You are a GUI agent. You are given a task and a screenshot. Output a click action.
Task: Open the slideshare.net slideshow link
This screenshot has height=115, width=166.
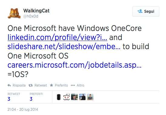pos(64,46)
